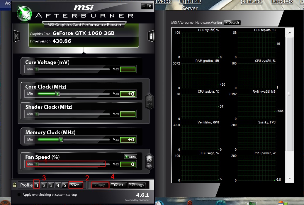This screenshot has width=304, height=205.
Task: Open the Dropbox desktop shortcut label
Action: pos(282,2)
